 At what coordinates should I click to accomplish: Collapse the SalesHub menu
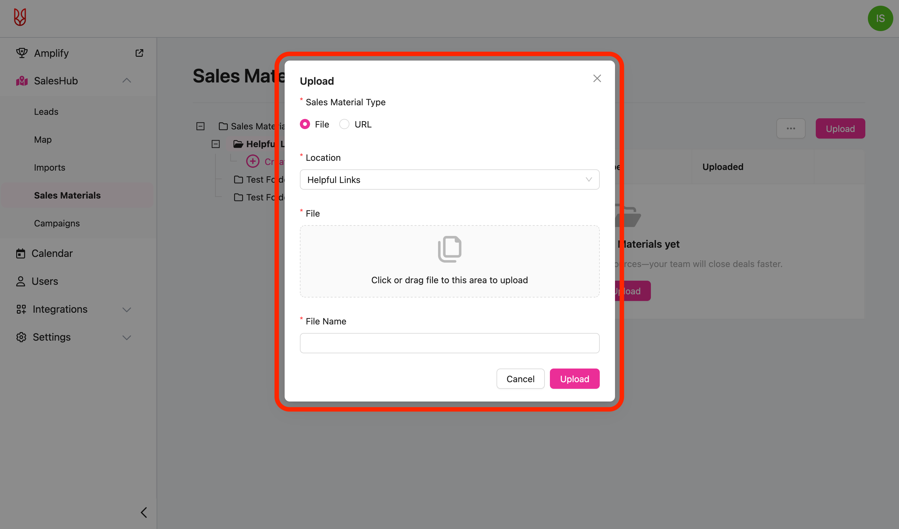point(127,81)
